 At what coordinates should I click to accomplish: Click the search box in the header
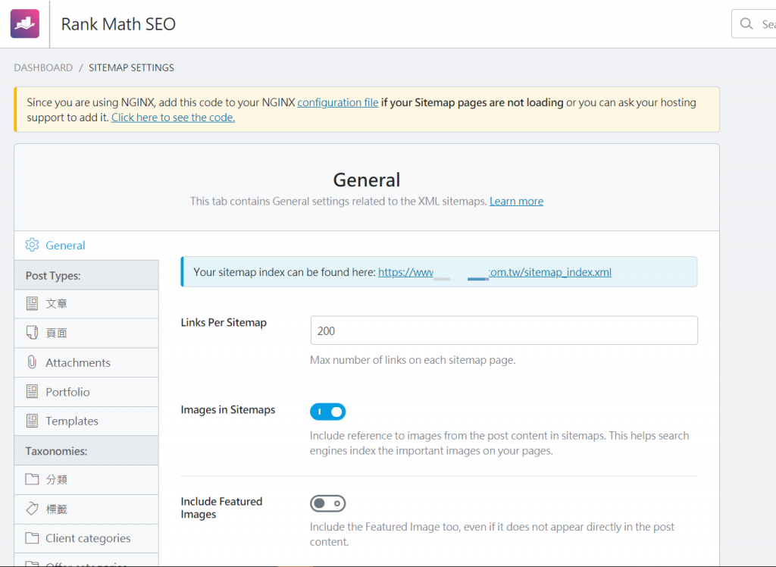click(754, 23)
